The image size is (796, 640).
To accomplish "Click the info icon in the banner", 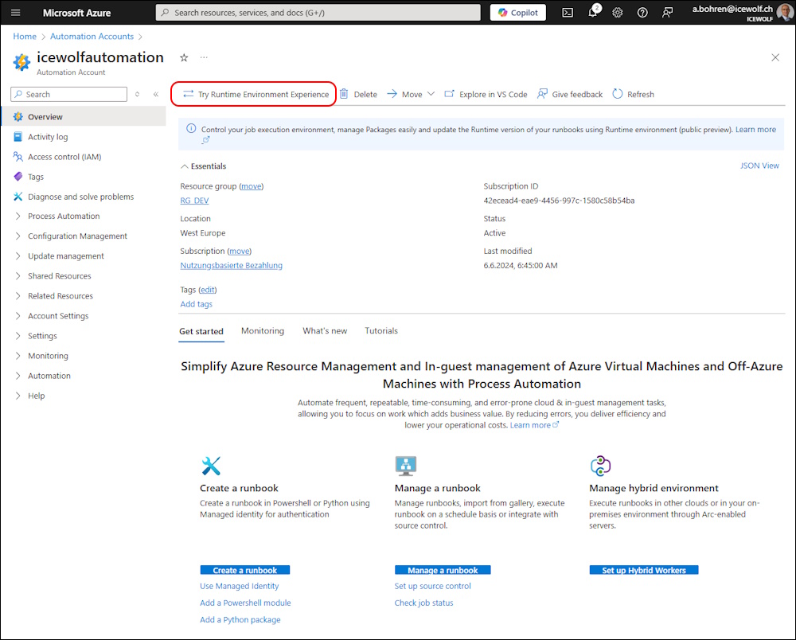I will coord(191,128).
